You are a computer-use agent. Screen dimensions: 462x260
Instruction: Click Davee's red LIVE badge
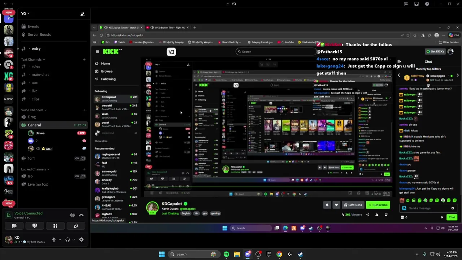pos(81,133)
